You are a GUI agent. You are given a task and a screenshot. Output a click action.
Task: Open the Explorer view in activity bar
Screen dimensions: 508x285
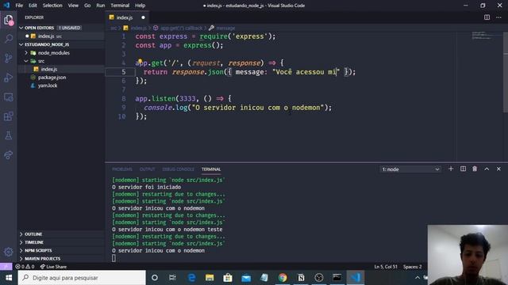pos(9,20)
